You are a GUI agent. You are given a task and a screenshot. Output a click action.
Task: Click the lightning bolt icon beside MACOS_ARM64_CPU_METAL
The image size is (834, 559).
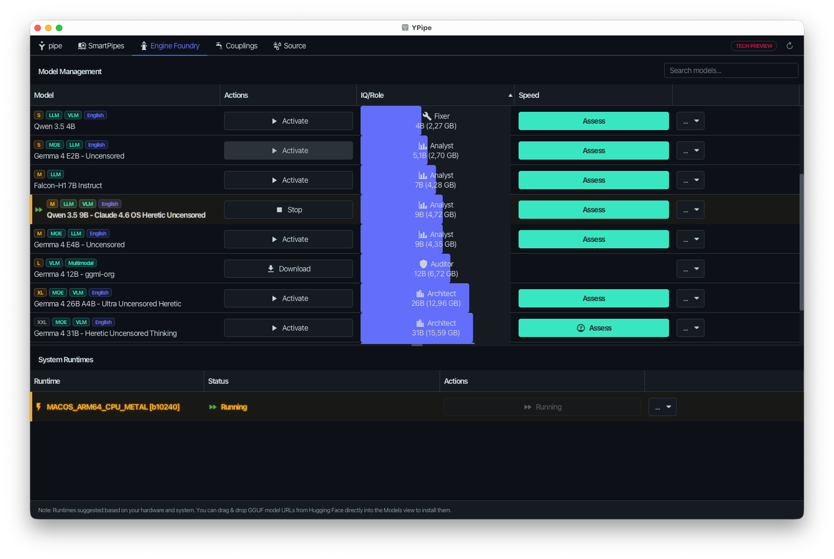tap(39, 407)
